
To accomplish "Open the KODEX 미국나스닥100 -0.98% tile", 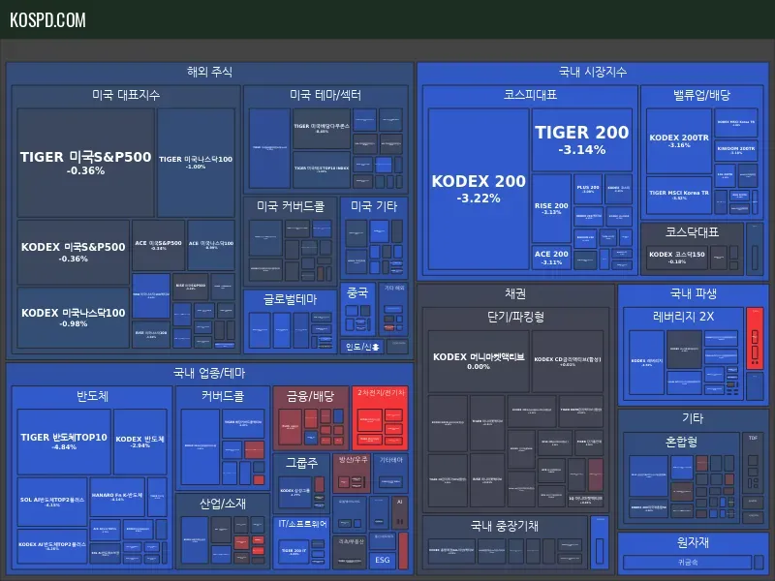I will [x=74, y=318].
